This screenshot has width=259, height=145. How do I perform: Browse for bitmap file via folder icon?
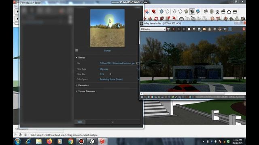tap(138, 63)
